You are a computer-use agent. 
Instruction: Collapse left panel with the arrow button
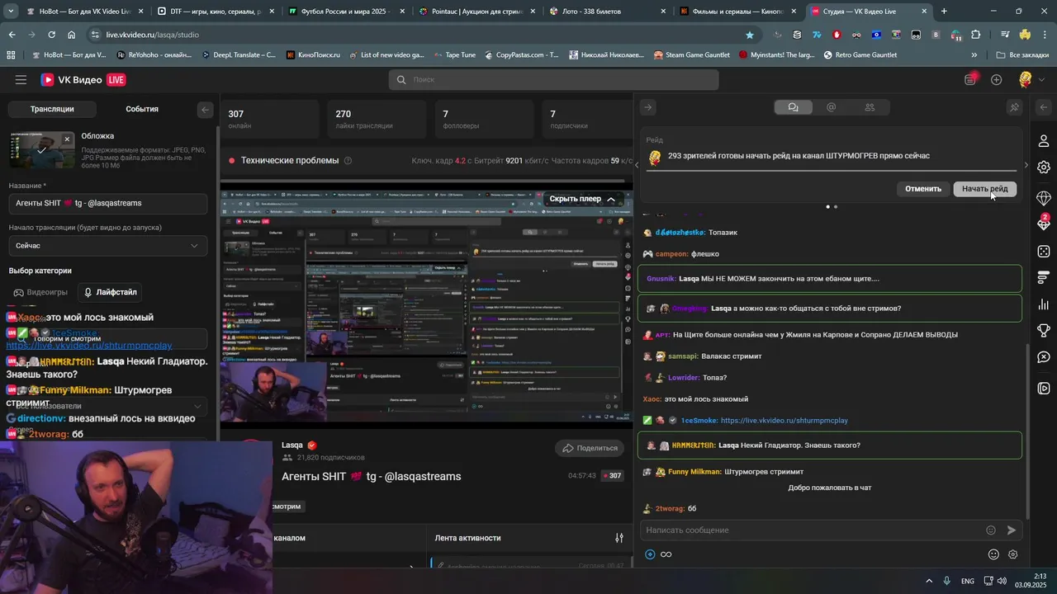[x=206, y=109]
